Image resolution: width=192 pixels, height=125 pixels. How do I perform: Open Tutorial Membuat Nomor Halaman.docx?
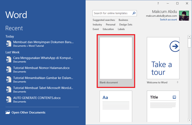point(38,70)
